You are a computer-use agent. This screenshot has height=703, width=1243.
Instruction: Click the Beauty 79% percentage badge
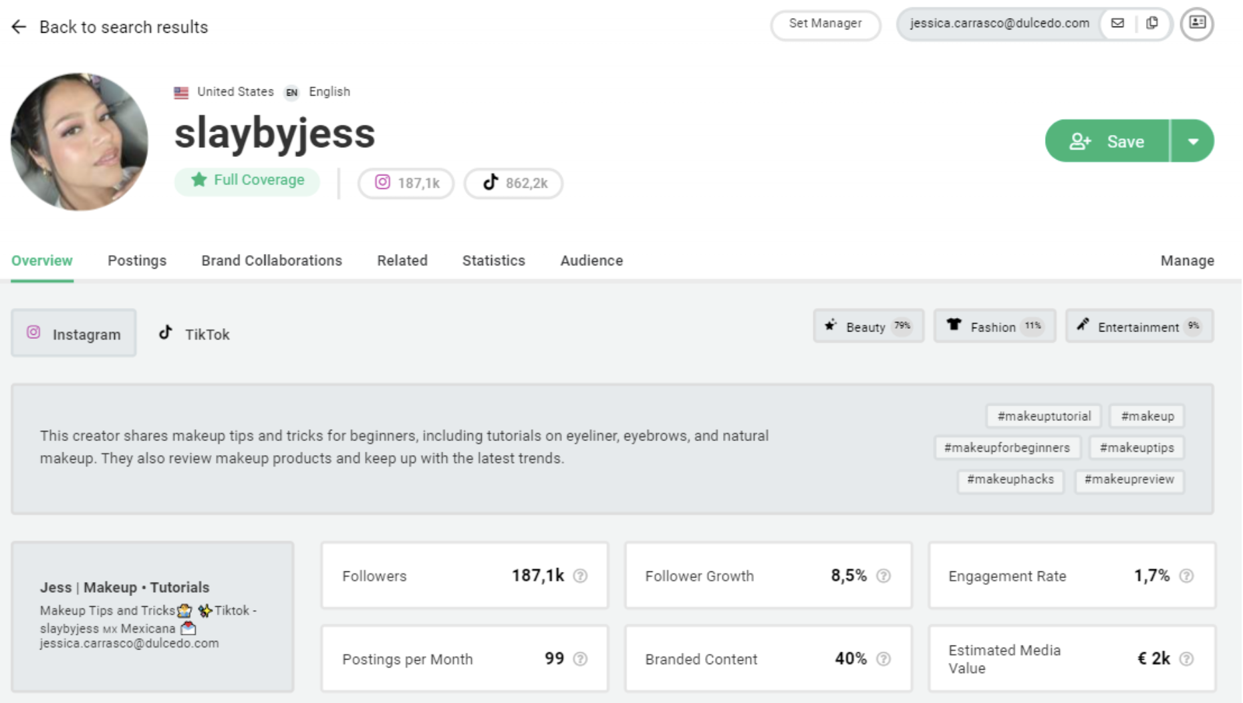902,326
